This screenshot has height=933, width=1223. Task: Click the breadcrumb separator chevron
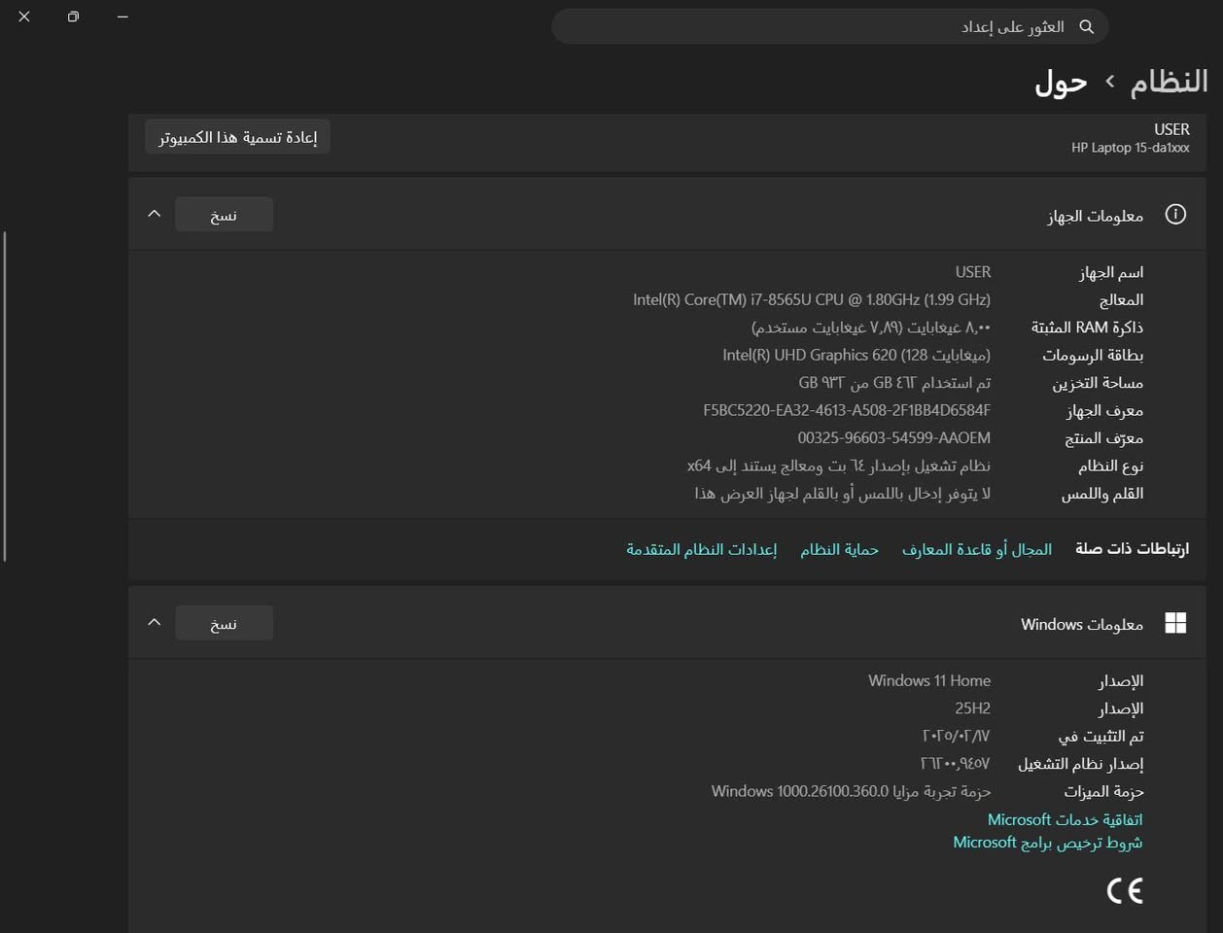(1109, 83)
